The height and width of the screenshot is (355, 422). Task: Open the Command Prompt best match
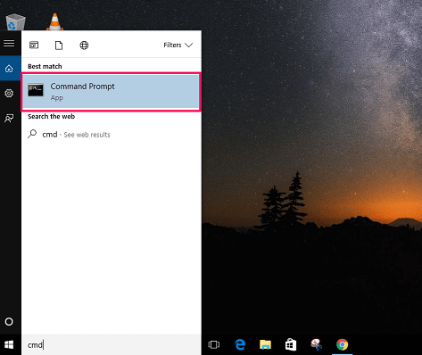(x=111, y=92)
